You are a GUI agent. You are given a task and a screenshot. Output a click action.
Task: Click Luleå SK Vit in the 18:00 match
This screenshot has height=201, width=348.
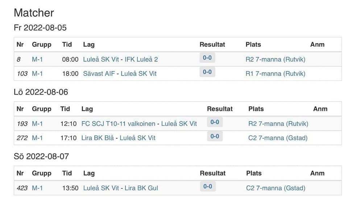[138, 73]
